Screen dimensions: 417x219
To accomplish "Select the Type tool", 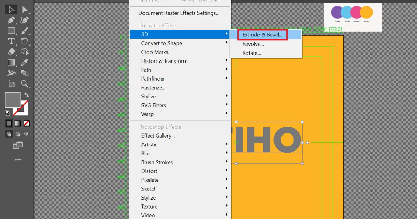I will pyautogui.click(x=11, y=41).
